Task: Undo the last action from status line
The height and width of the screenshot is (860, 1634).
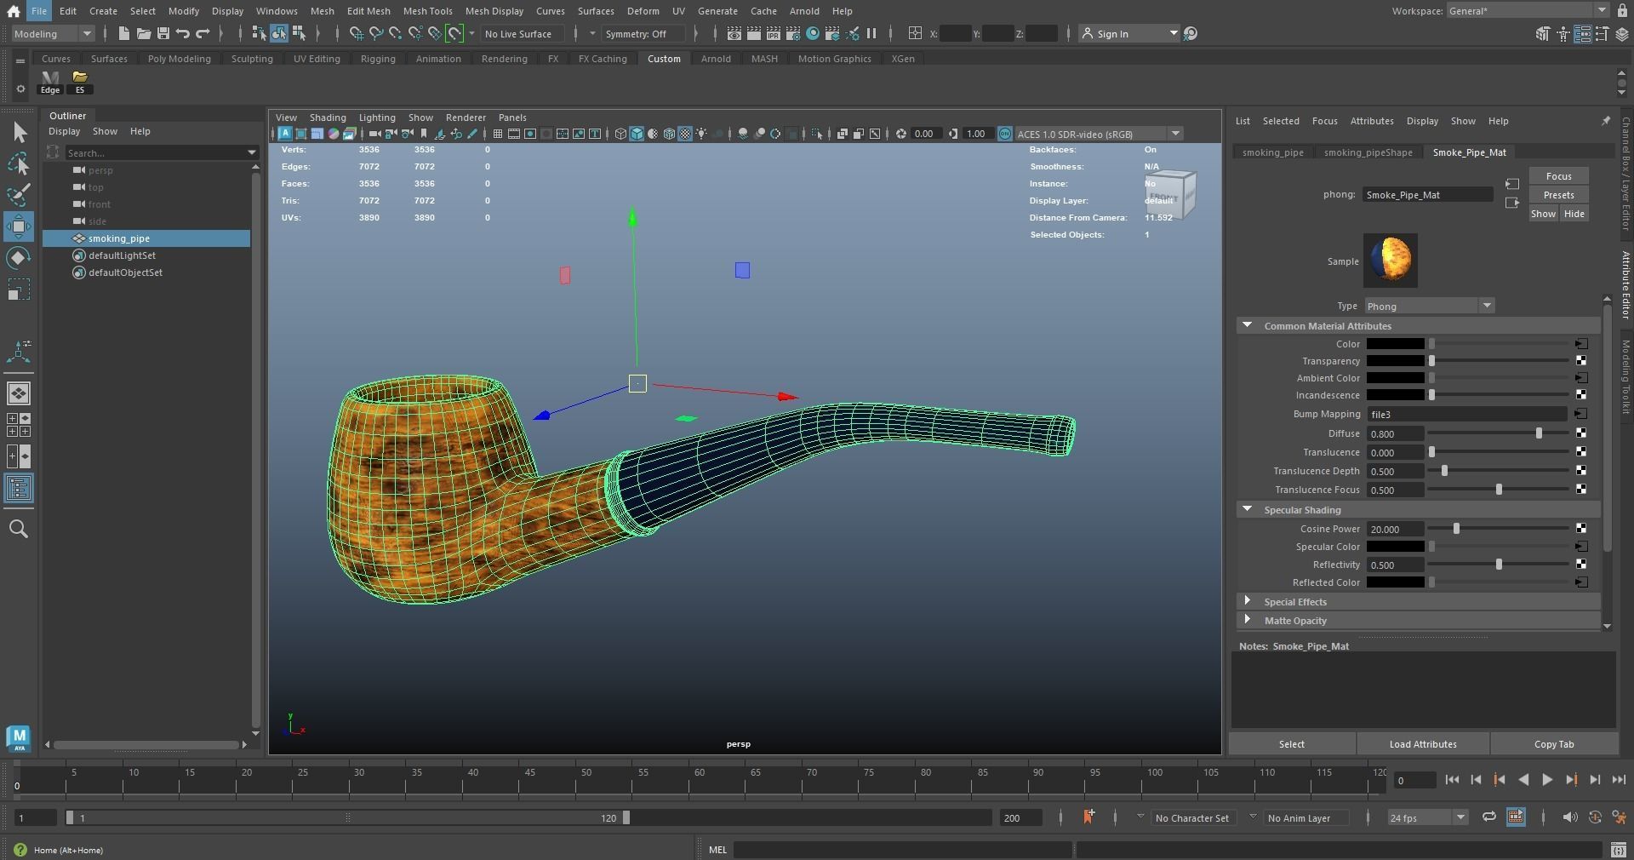Action: point(183,34)
